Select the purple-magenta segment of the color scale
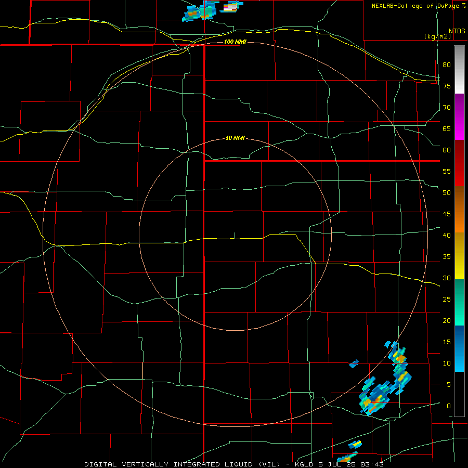Viewport: 468px width, 468px height. pyautogui.click(x=459, y=116)
